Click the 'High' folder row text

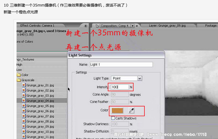pos(19,65)
